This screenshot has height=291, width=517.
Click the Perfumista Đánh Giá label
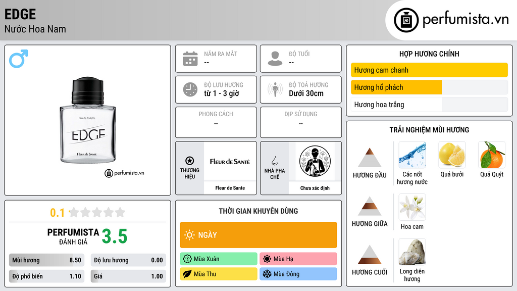point(73,236)
